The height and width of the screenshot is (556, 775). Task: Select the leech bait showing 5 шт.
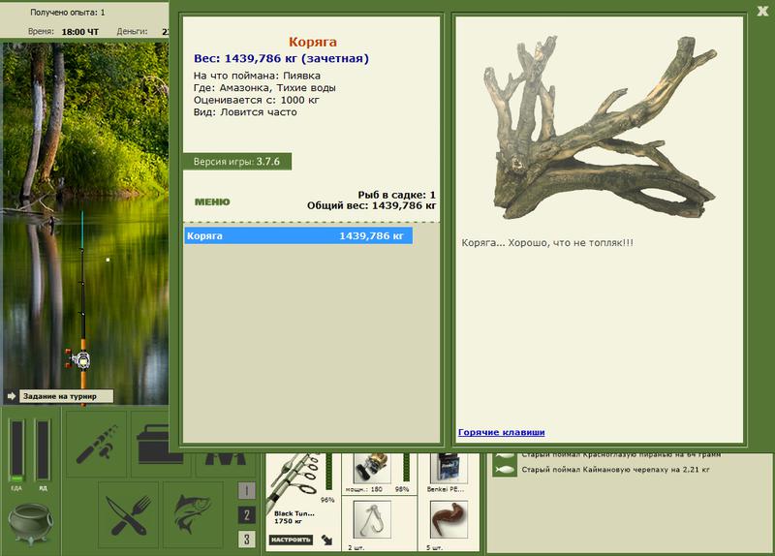pos(449,519)
